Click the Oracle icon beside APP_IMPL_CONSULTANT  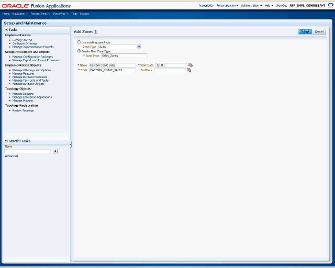[x=330, y=5]
